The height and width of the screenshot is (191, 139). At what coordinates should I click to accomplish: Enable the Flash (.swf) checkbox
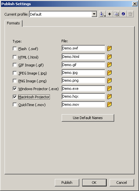[15, 48]
